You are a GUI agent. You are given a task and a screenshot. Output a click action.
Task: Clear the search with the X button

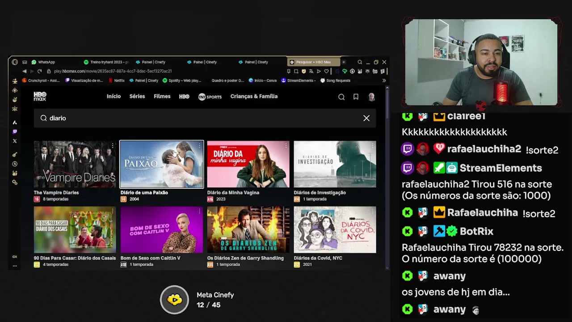(x=366, y=118)
